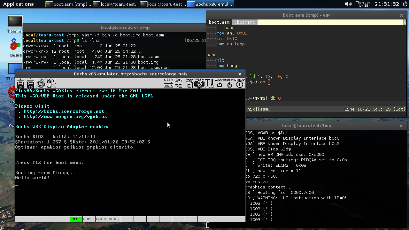Toggle floppy drive B: in Bochs toolbar
The width and height of the screenshot is (409, 230).
[x=31, y=83]
